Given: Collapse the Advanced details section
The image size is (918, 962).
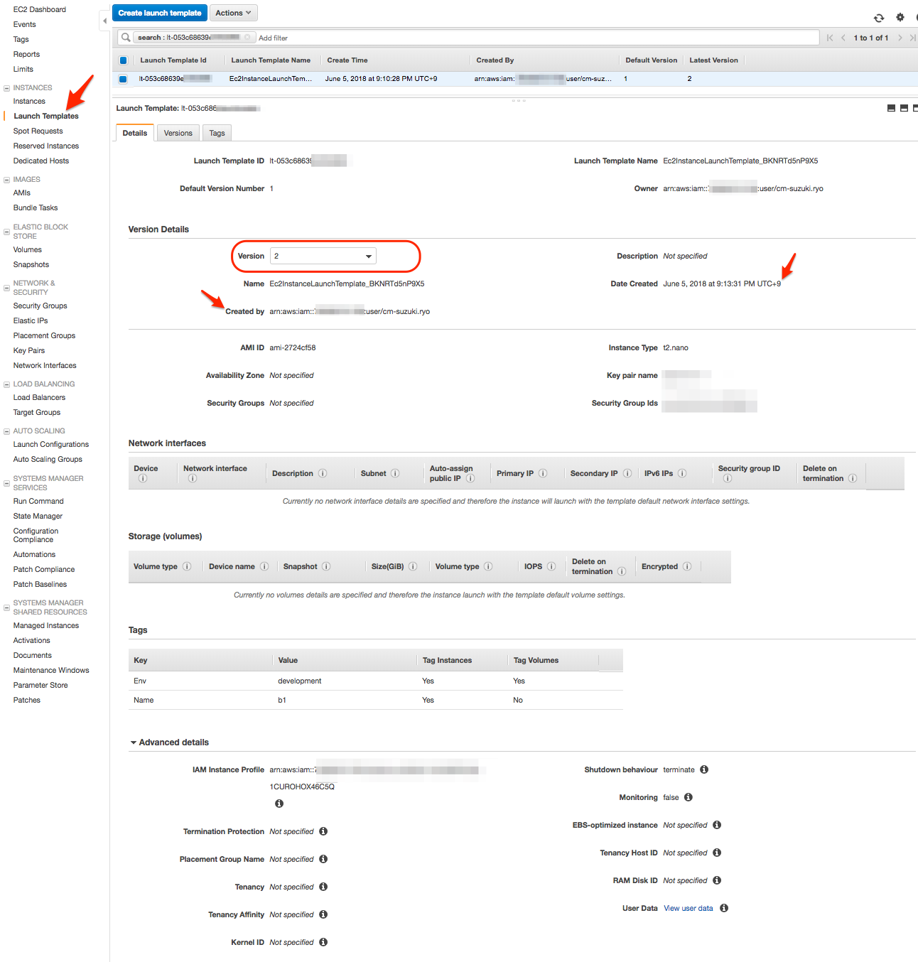Looking at the screenshot, I should coord(134,742).
